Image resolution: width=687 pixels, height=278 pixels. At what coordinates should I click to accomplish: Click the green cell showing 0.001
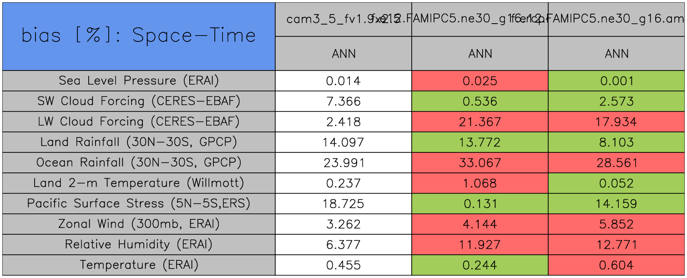[x=616, y=81]
